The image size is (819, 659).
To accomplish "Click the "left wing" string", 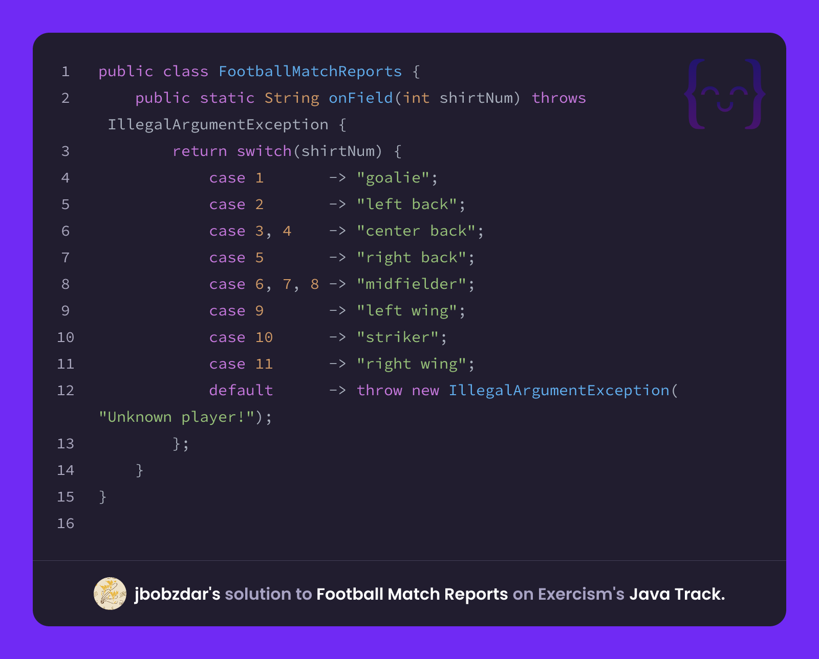I will (406, 311).
